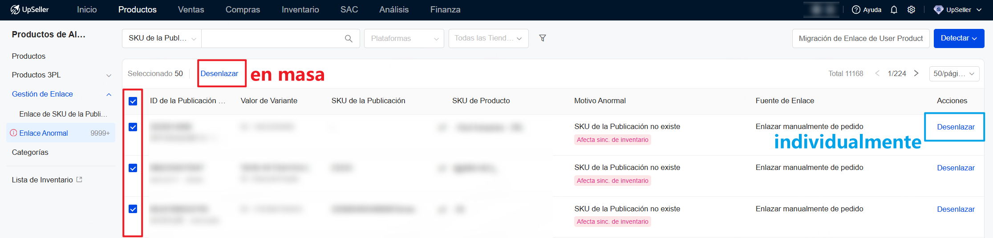Uncheck the first row checkbox

coord(133,127)
